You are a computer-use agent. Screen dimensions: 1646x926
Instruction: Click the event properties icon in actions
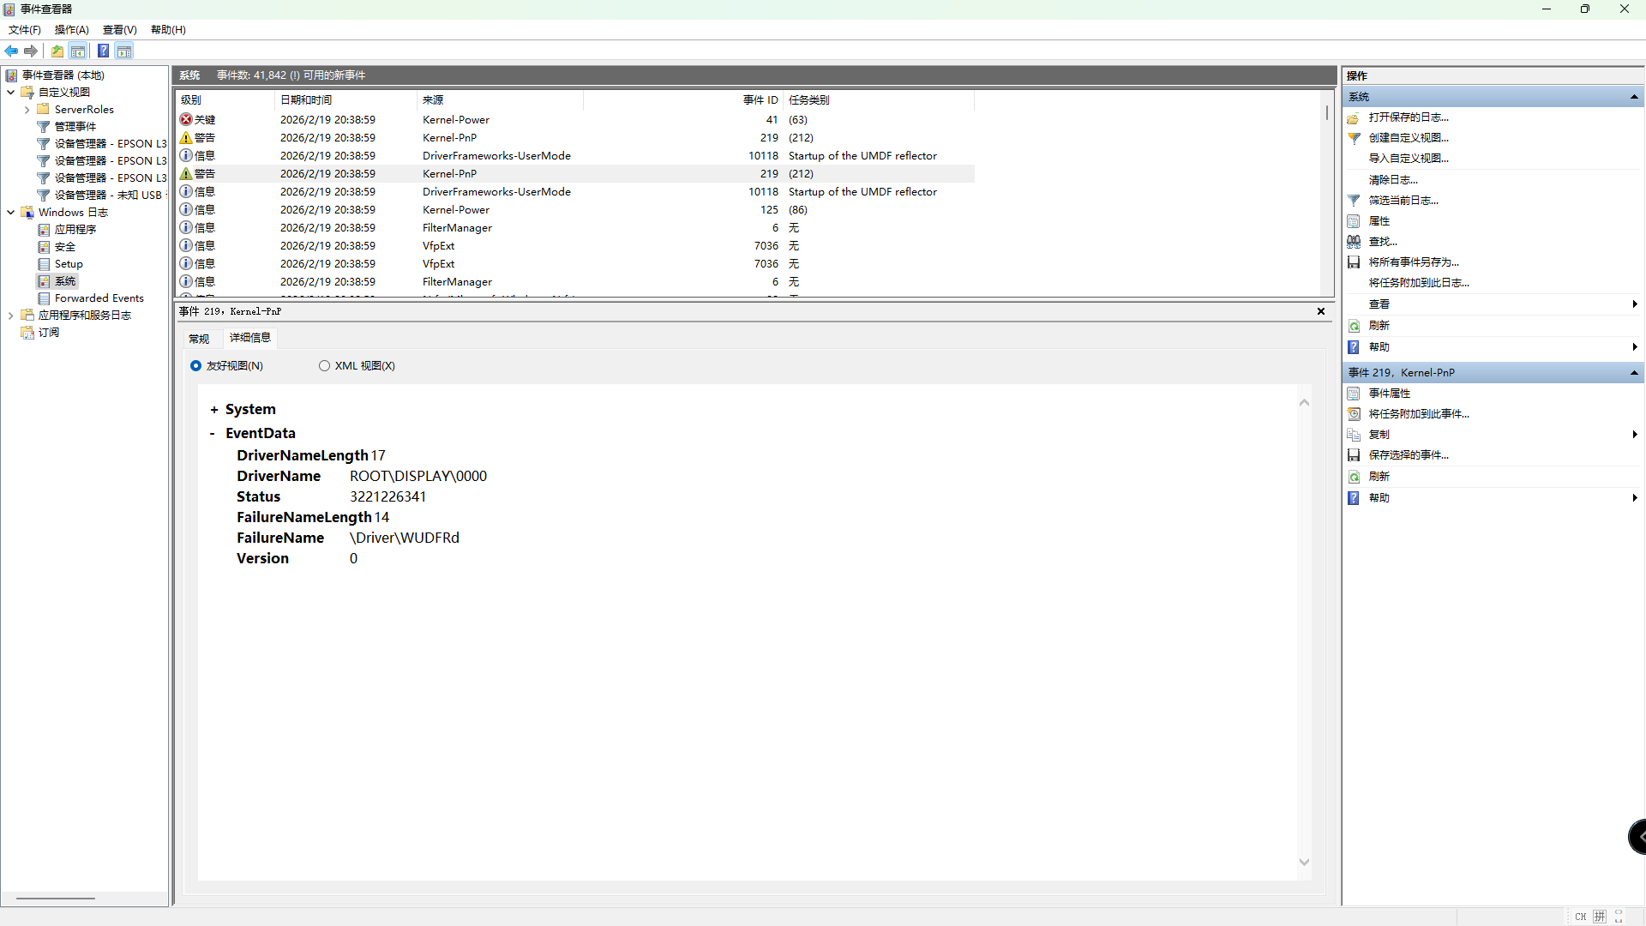(1354, 394)
